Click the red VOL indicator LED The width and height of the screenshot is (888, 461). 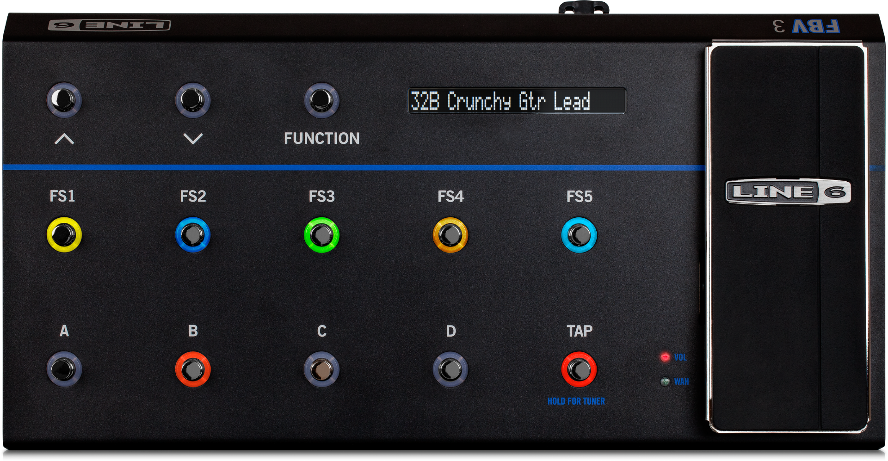click(x=665, y=357)
